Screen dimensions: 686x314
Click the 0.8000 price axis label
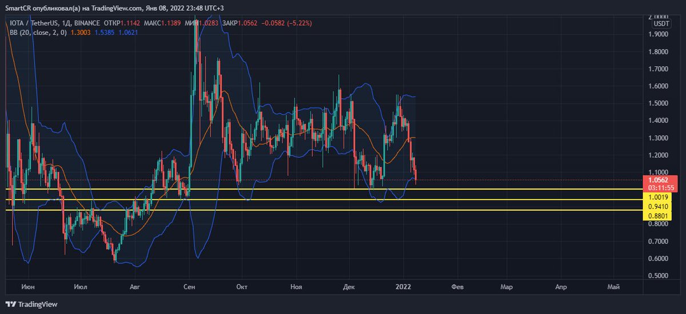[x=658, y=224]
